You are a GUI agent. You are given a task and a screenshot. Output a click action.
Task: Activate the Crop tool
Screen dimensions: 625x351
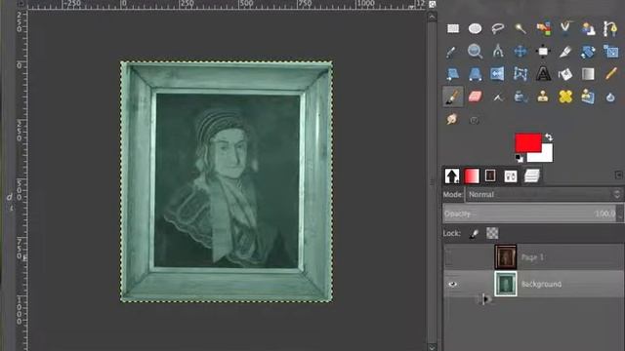pos(565,51)
